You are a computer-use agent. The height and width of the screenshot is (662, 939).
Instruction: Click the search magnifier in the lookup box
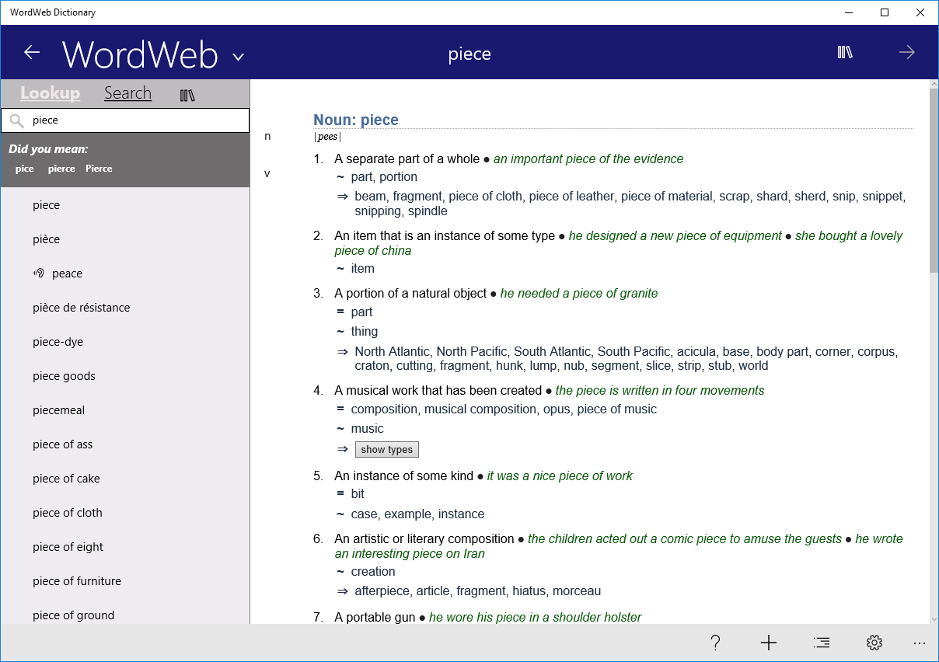pyautogui.click(x=17, y=120)
